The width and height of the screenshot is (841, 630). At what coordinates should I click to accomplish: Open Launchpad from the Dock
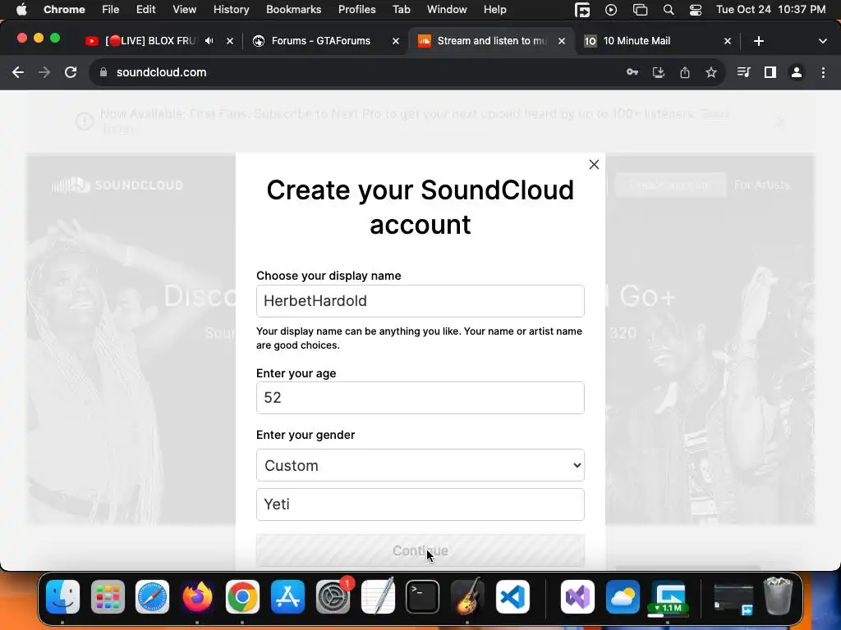pyautogui.click(x=108, y=596)
